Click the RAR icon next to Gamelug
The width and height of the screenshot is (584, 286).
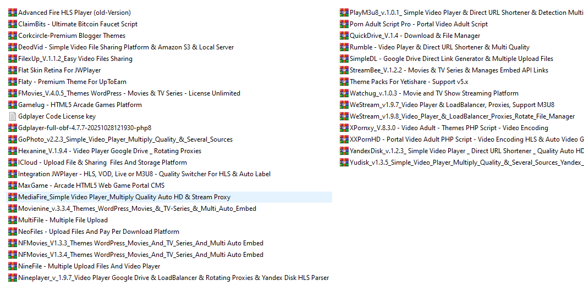[x=13, y=105]
